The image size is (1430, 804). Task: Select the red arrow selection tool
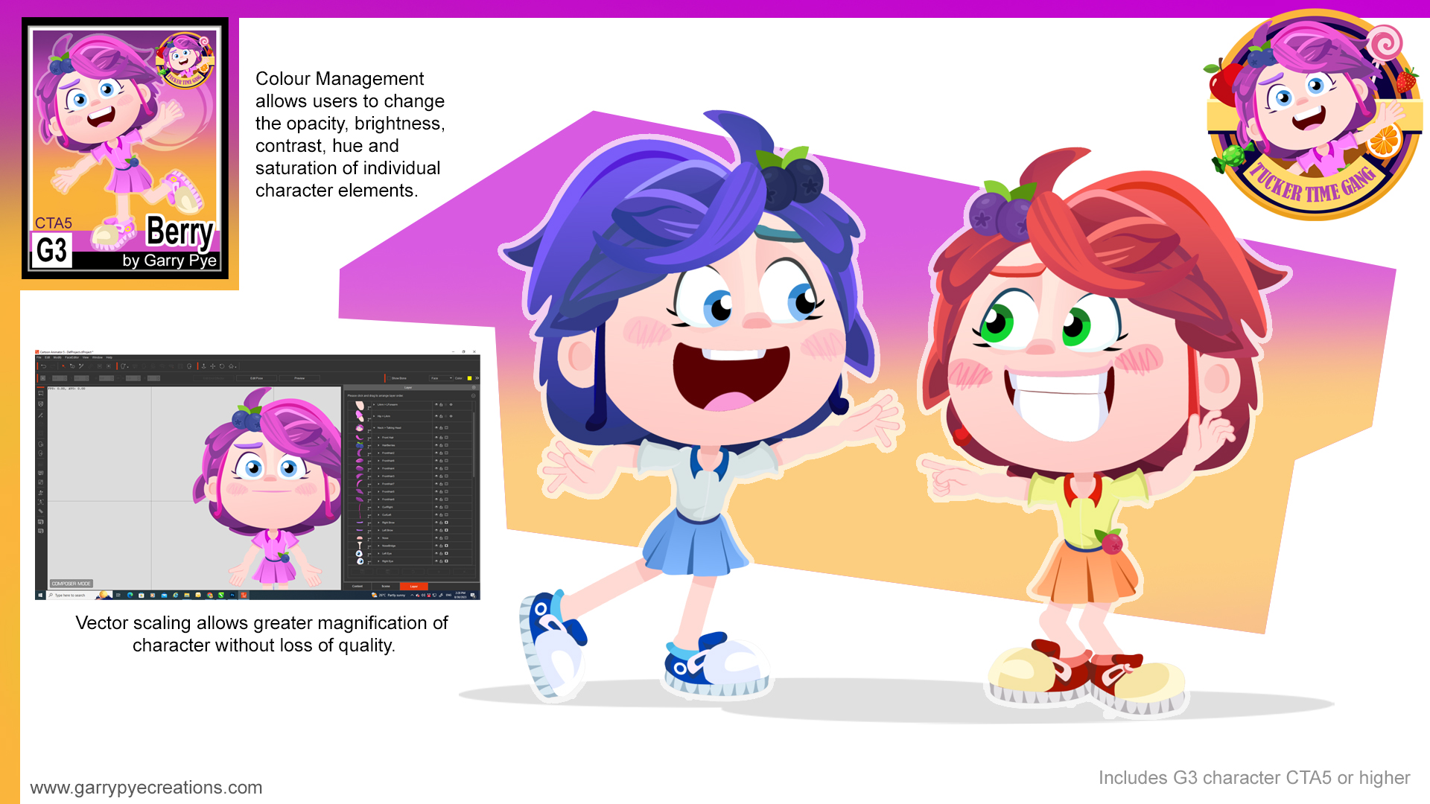pyautogui.click(x=63, y=366)
